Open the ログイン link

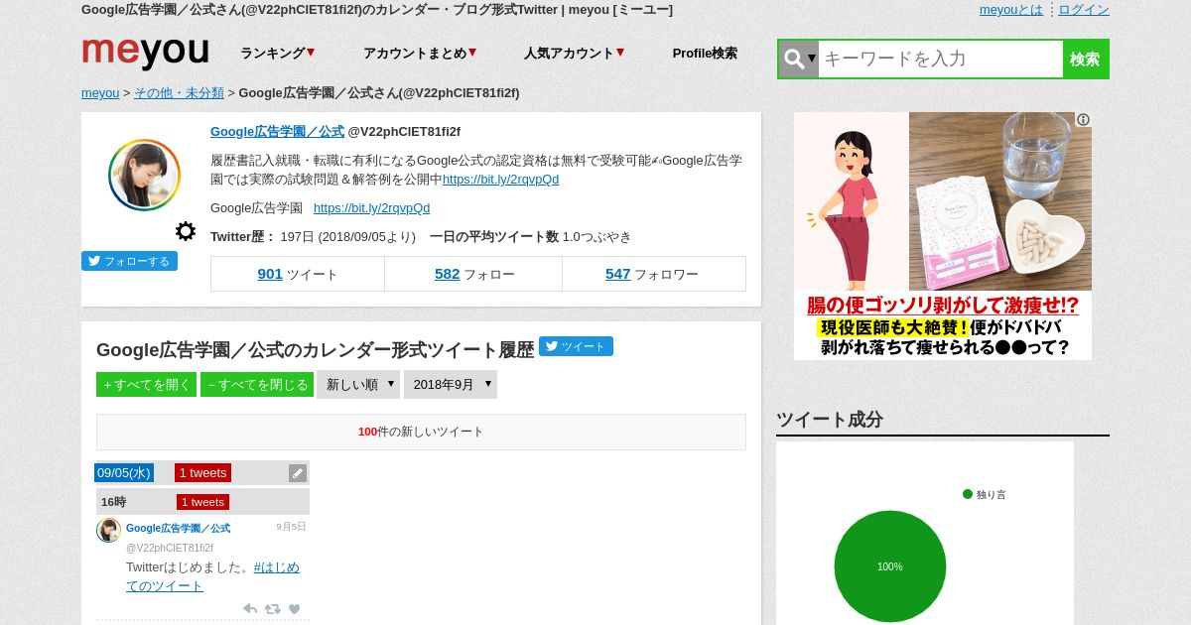pos(1084,9)
